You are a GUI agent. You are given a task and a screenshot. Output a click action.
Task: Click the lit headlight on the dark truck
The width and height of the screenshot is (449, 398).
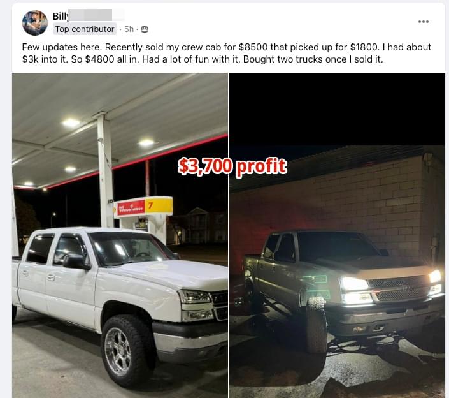(354, 284)
